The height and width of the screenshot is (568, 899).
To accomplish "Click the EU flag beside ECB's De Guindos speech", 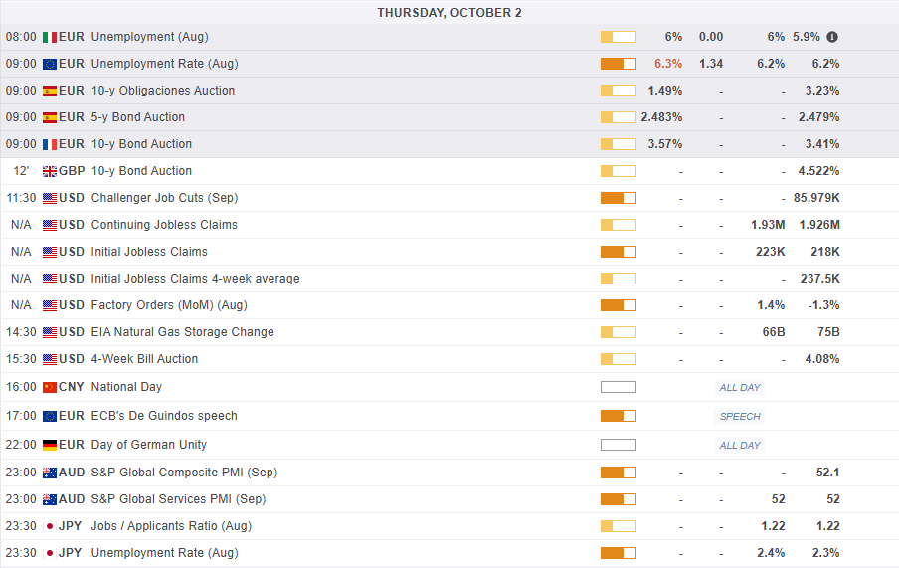I will pyautogui.click(x=50, y=416).
